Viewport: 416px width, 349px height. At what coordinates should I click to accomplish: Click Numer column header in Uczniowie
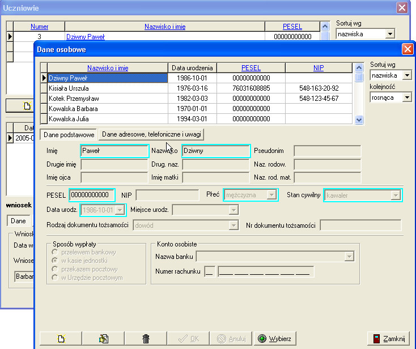click(x=39, y=27)
